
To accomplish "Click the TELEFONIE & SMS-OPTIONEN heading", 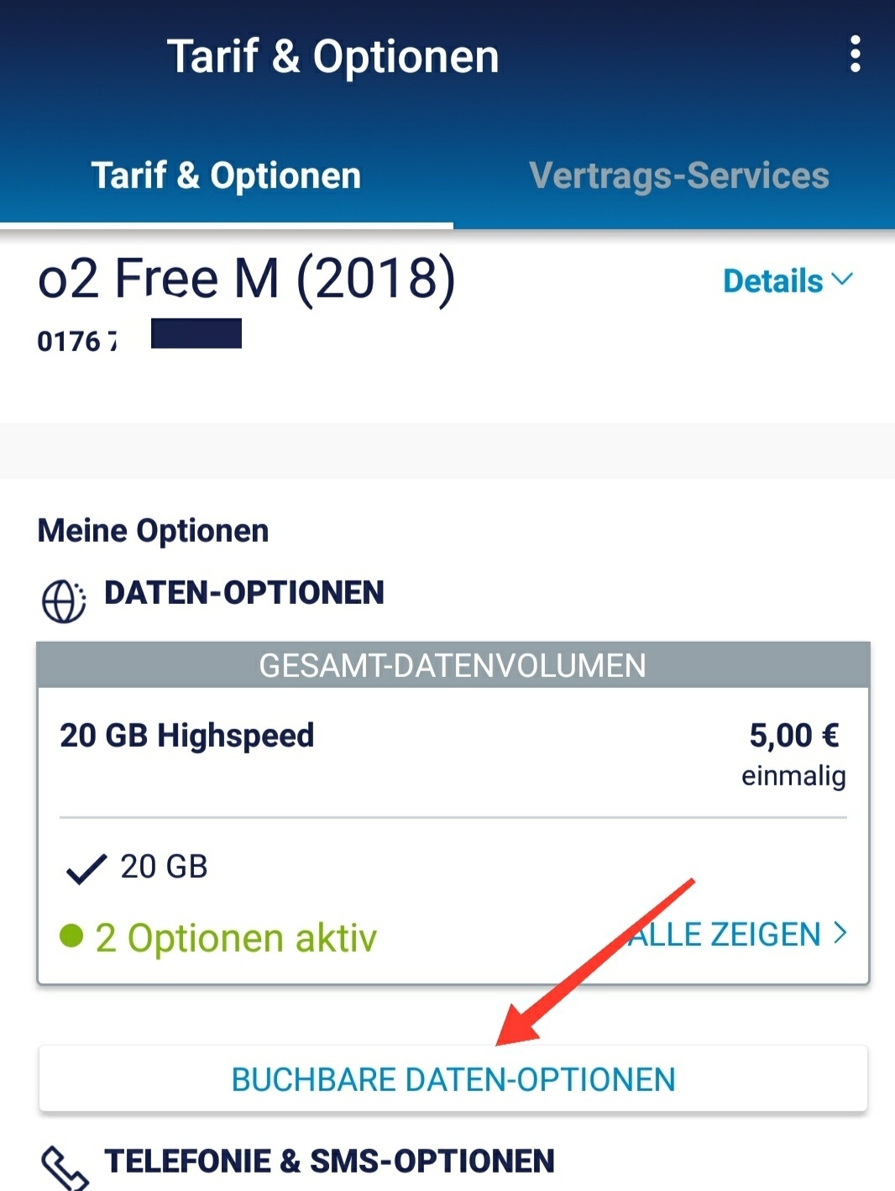I will [x=329, y=1161].
